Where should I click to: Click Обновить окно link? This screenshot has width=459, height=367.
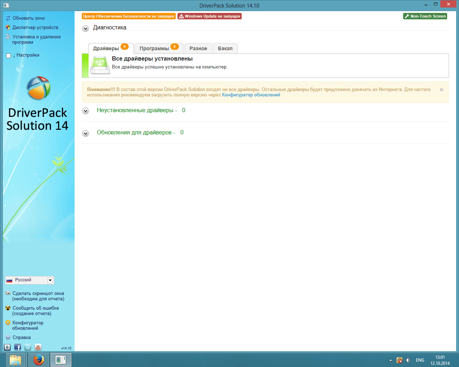click(29, 18)
